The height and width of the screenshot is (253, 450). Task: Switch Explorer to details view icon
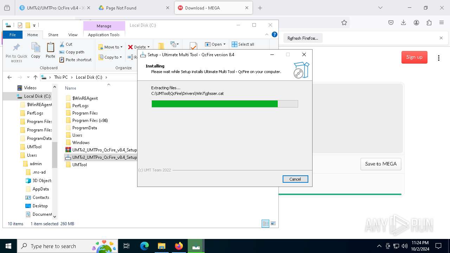[x=265, y=223]
